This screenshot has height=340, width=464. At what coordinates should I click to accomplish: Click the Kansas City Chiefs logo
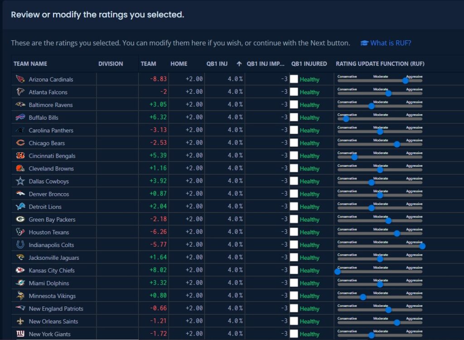(20, 270)
